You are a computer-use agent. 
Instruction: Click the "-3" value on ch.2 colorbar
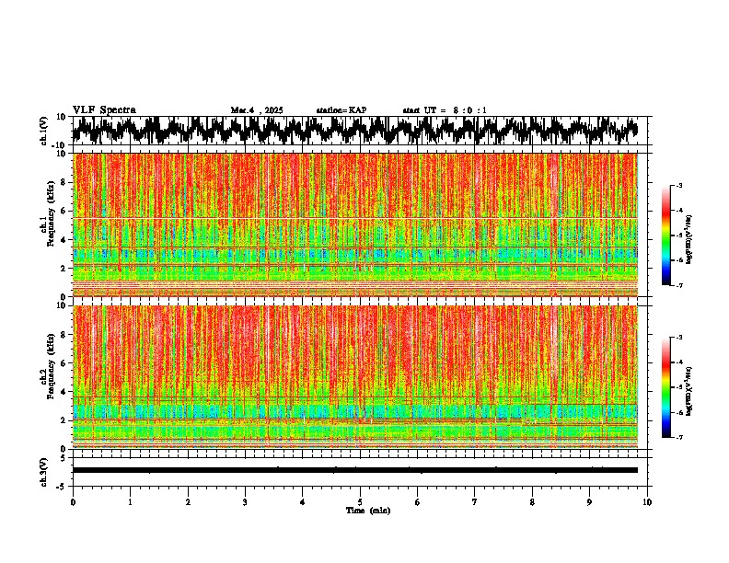679,338
